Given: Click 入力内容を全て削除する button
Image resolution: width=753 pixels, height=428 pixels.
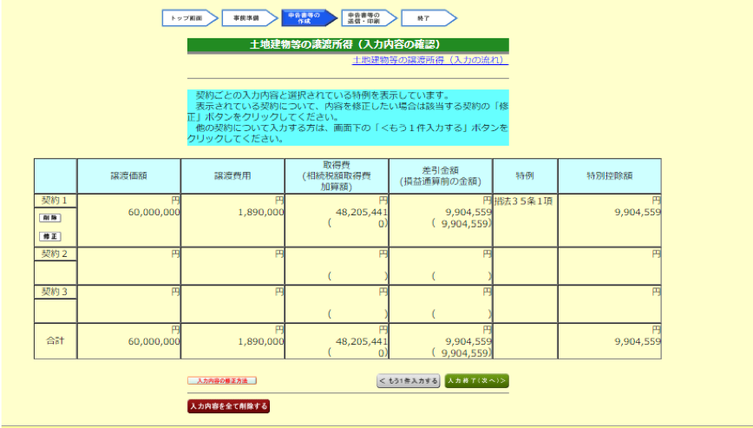Looking at the screenshot, I should (x=229, y=406).
